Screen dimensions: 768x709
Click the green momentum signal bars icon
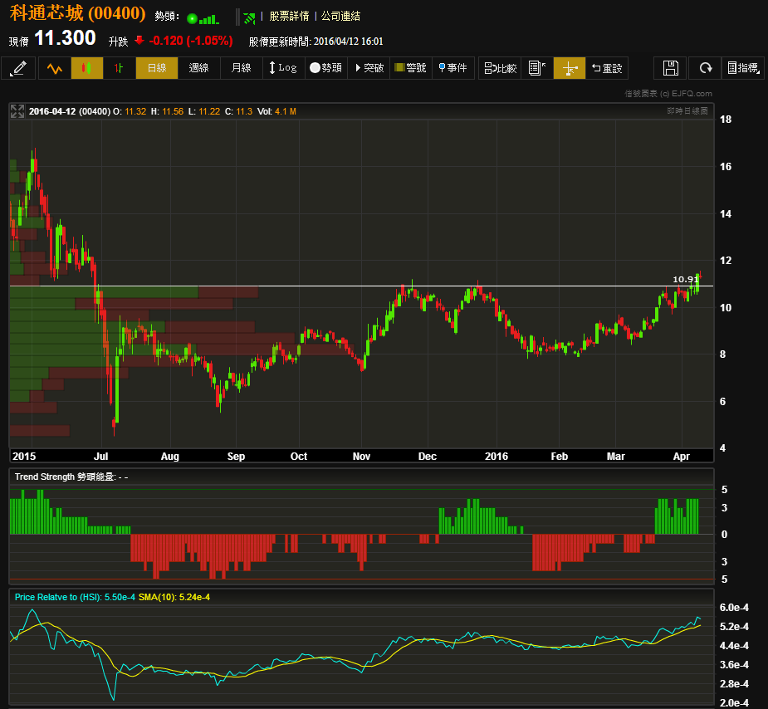[x=209, y=19]
